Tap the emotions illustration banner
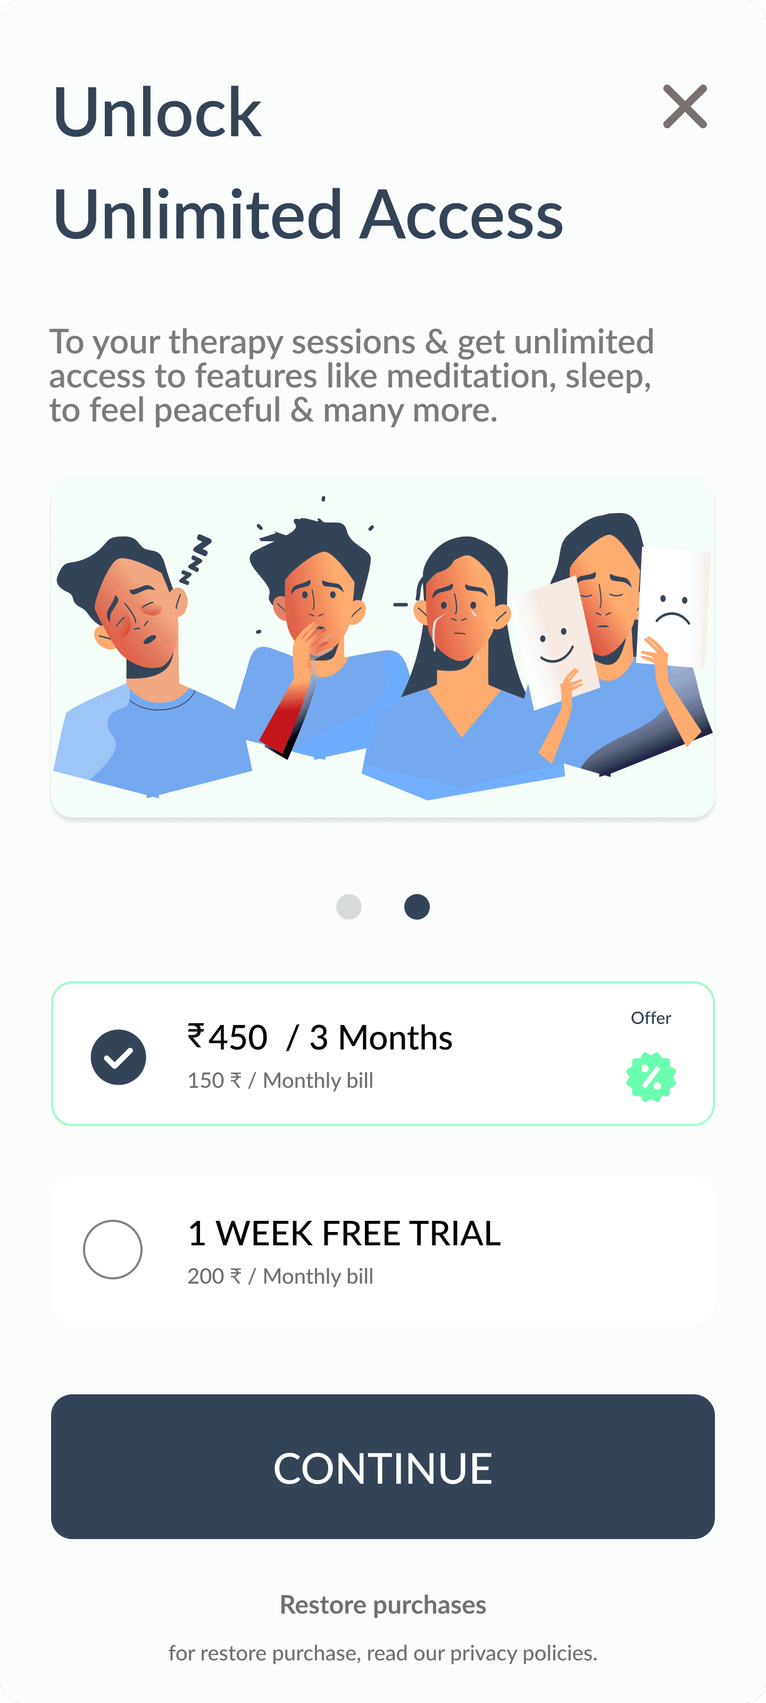The image size is (766, 1703). point(382,647)
